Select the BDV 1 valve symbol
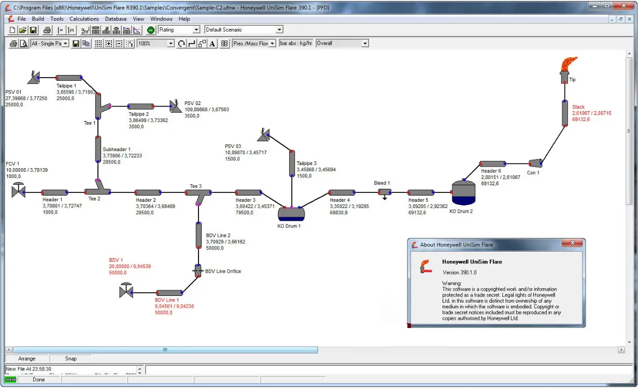Screen dimensions: 638x388 [x=125, y=290]
